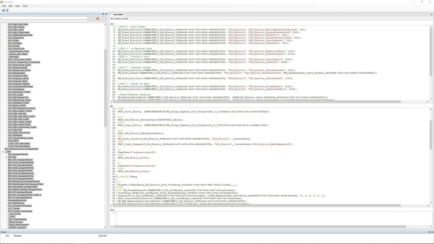Open the Edit menu
Screen dimensions: 434x244
point(10,6)
